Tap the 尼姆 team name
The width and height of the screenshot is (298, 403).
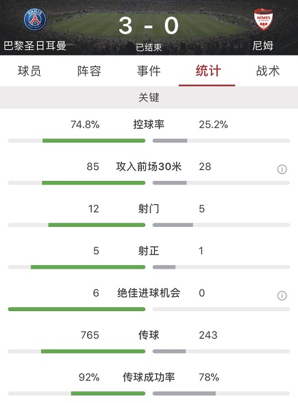(262, 46)
